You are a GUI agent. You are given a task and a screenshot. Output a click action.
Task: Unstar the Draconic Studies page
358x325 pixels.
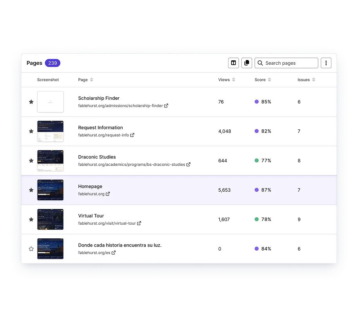[x=31, y=160]
